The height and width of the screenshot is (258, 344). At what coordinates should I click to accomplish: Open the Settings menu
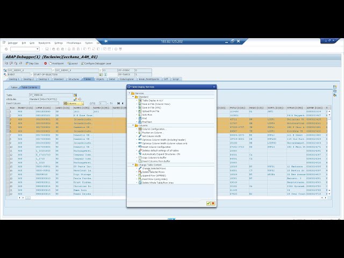pyautogui.click(x=59, y=43)
